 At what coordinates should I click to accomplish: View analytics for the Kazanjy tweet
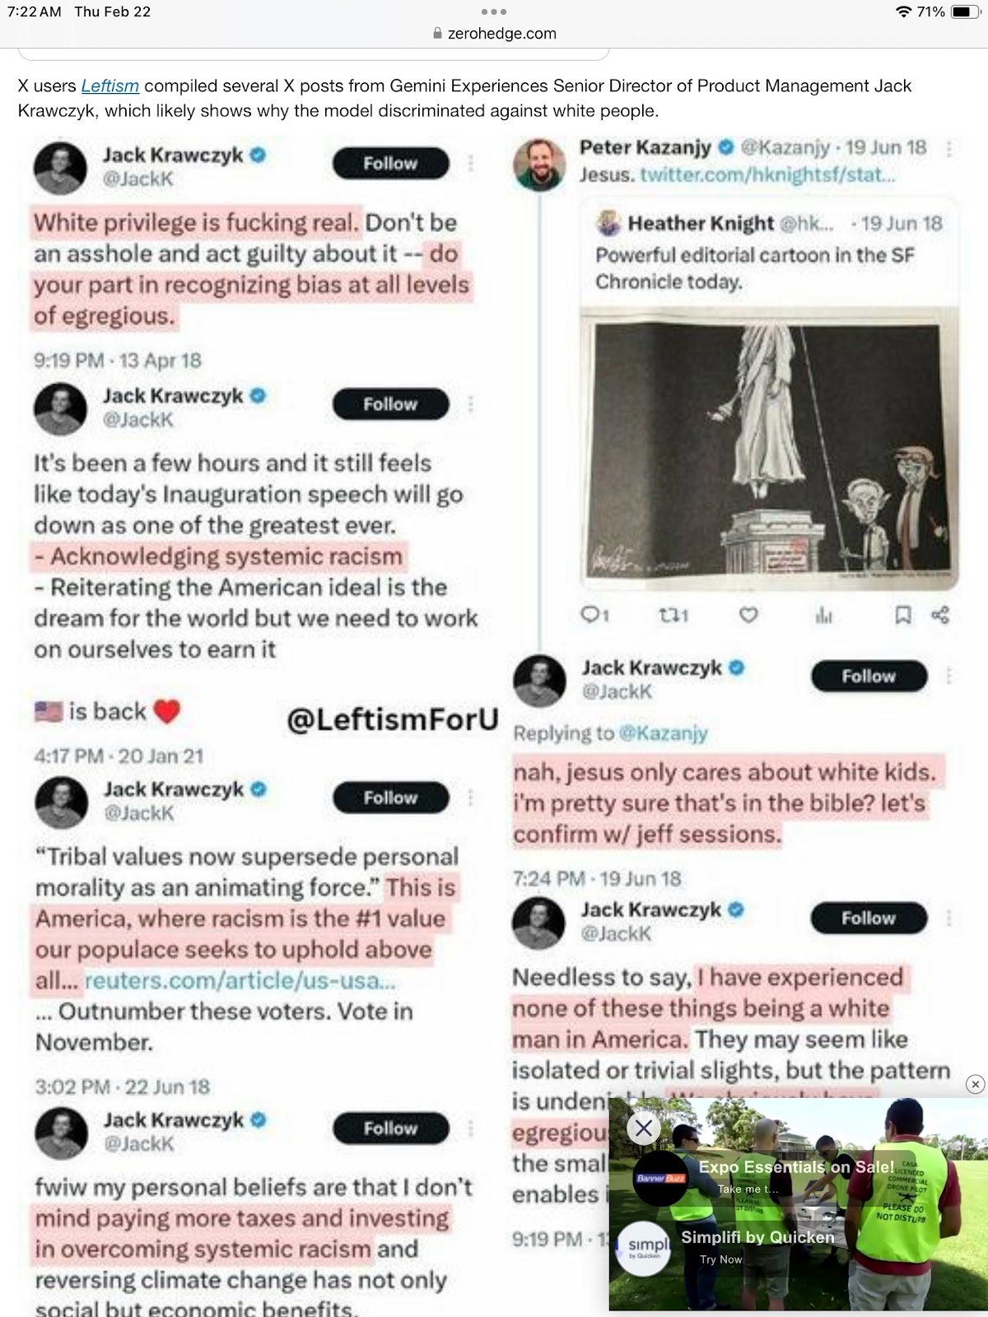[x=824, y=615]
